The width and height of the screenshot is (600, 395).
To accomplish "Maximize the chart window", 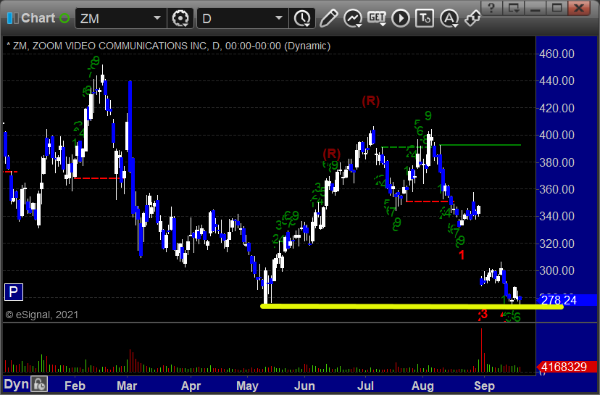I will 557,8.
